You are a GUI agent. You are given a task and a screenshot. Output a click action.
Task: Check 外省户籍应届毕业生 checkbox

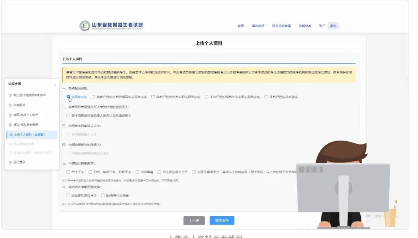click(x=266, y=97)
